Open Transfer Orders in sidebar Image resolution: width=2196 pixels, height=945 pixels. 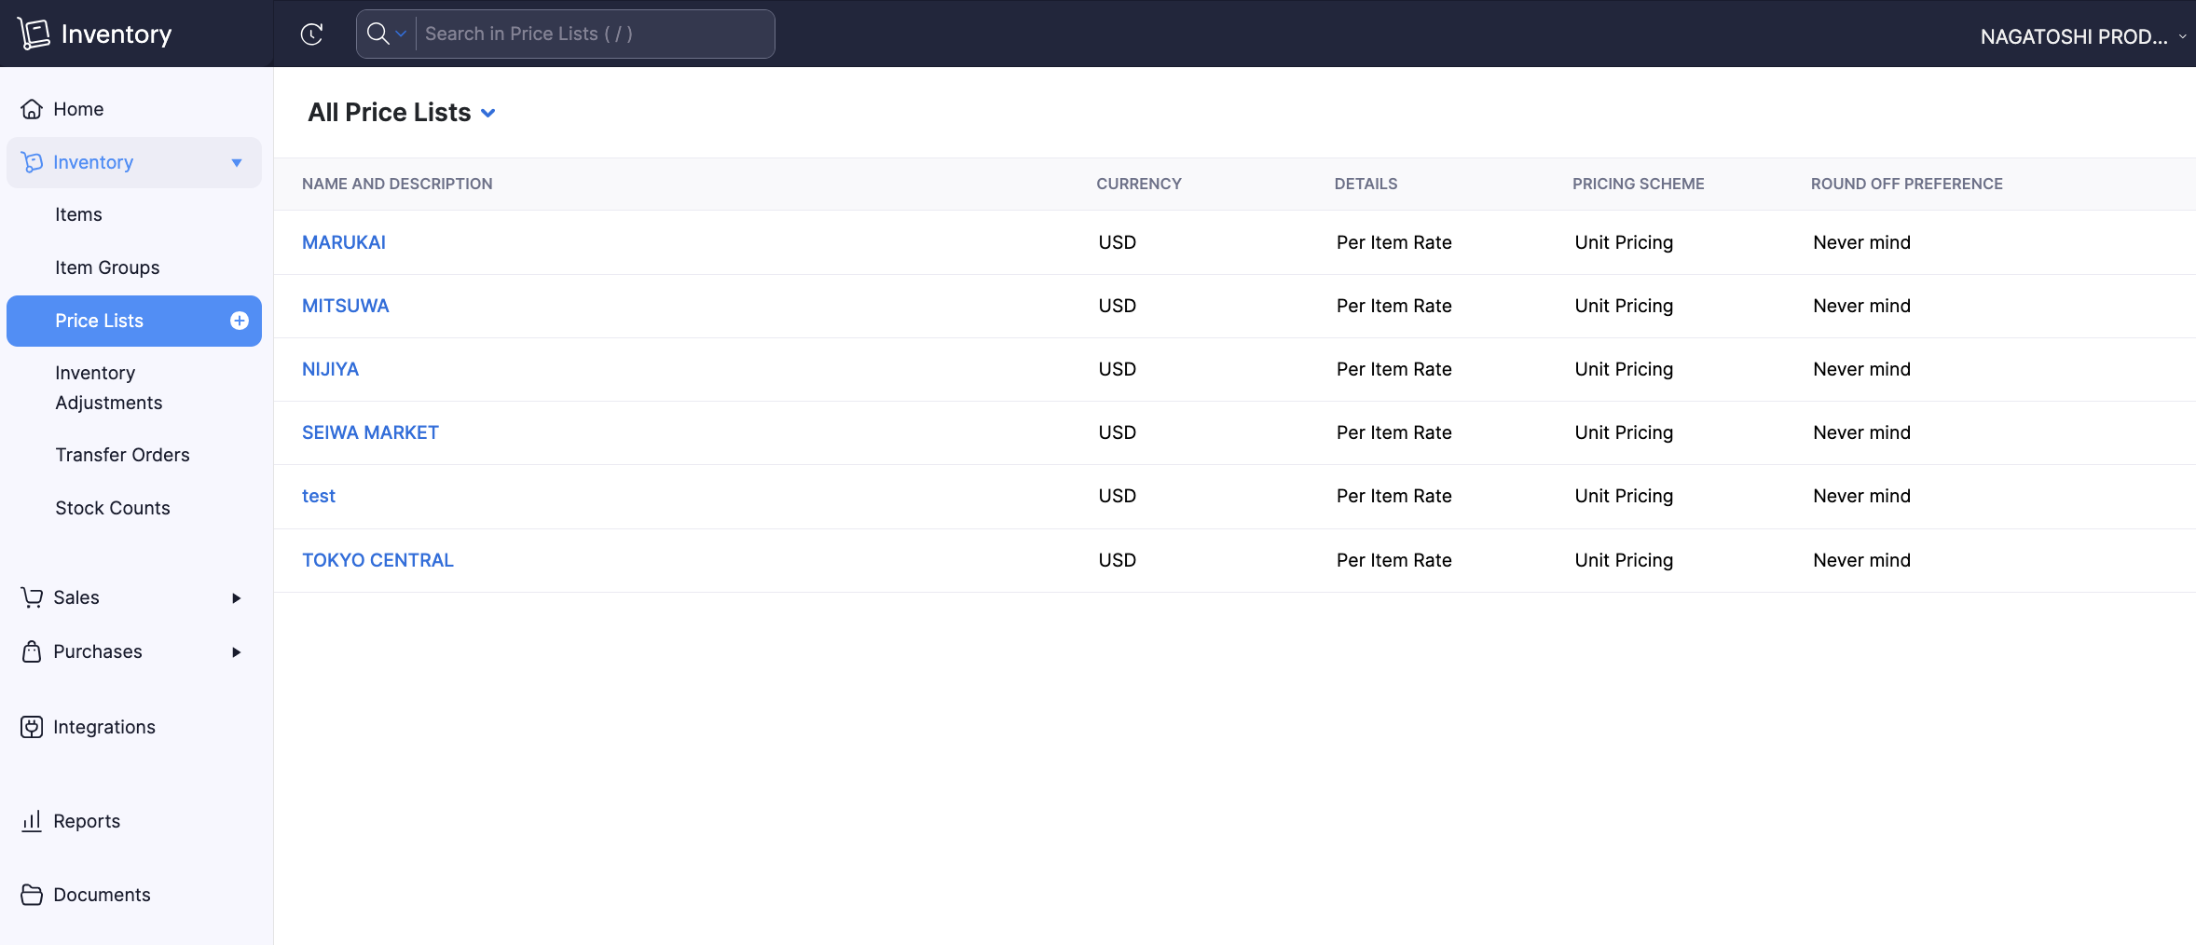(x=122, y=455)
